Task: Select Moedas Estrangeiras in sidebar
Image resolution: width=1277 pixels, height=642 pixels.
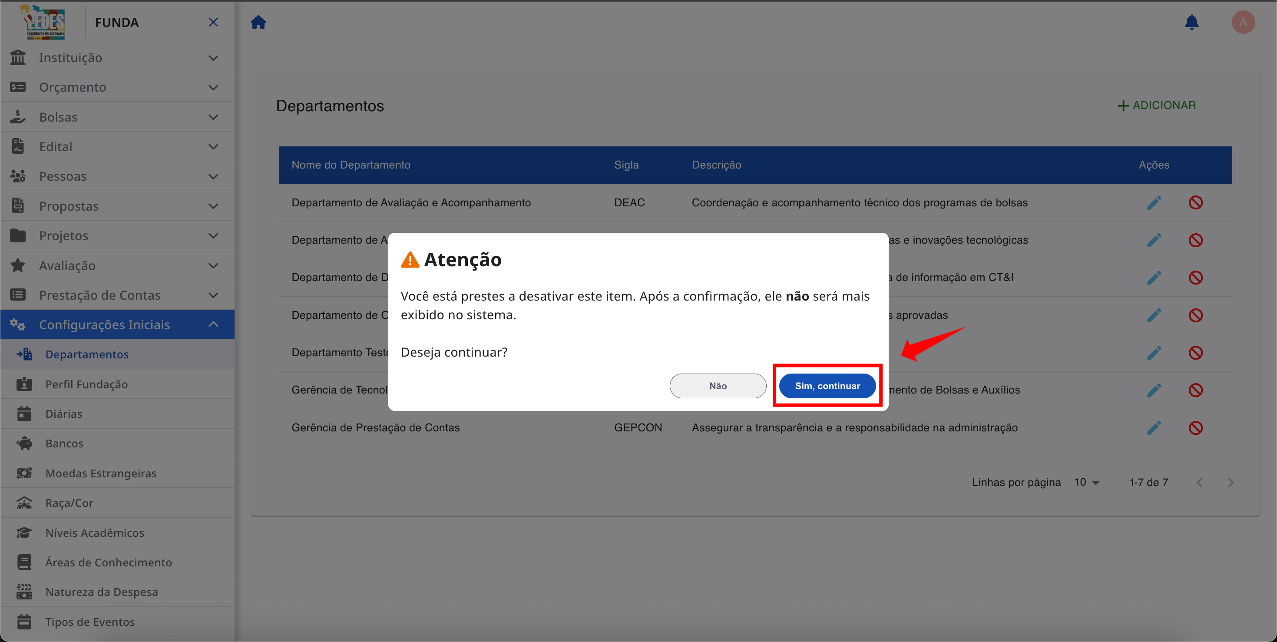Action: [101, 473]
